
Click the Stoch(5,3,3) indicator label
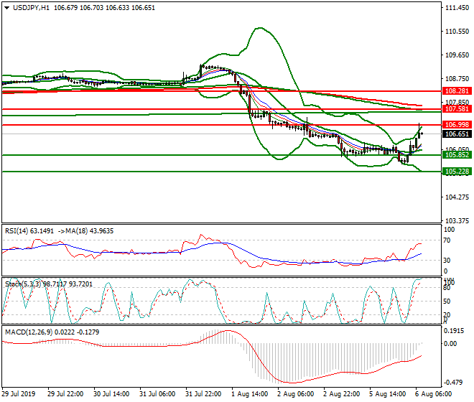pos(22,284)
